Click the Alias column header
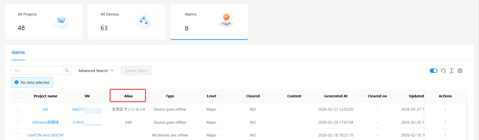Image resolution: width=479 pixels, height=140 pixels. point(128,96)
